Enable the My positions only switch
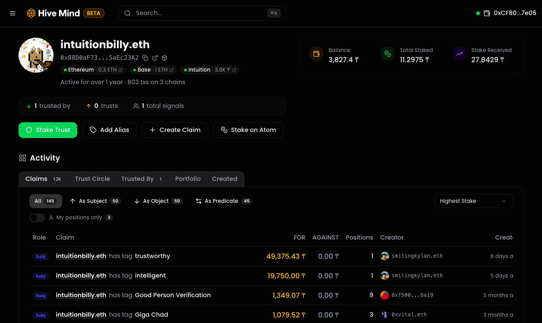The image size is (542, 323). pyautogui.click(x=37, y=217)
